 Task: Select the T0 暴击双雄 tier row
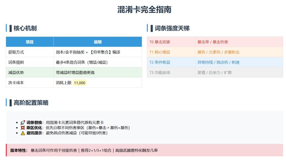215,42
